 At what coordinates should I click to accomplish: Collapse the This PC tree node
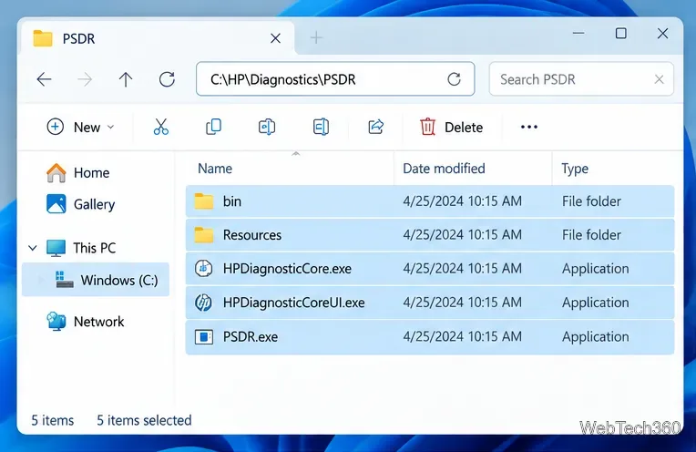33,248
